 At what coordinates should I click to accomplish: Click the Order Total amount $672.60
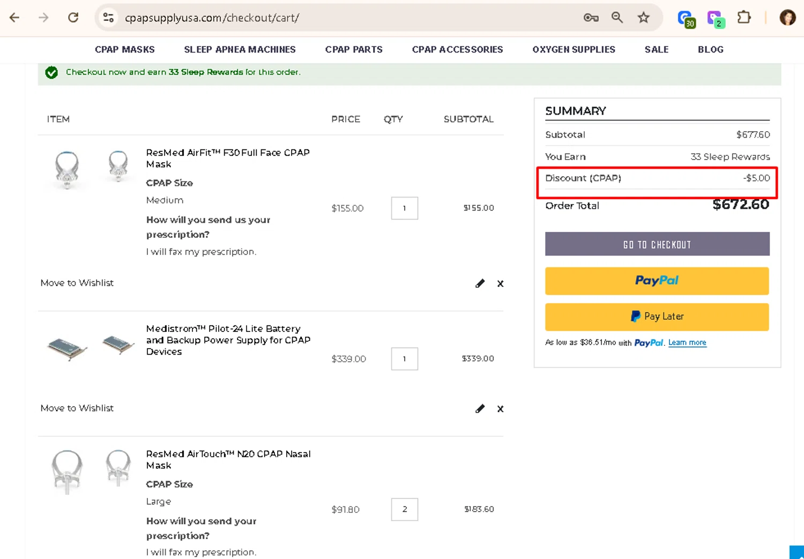741,205
